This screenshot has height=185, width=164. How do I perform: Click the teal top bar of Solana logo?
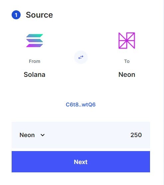coord(35,36)
